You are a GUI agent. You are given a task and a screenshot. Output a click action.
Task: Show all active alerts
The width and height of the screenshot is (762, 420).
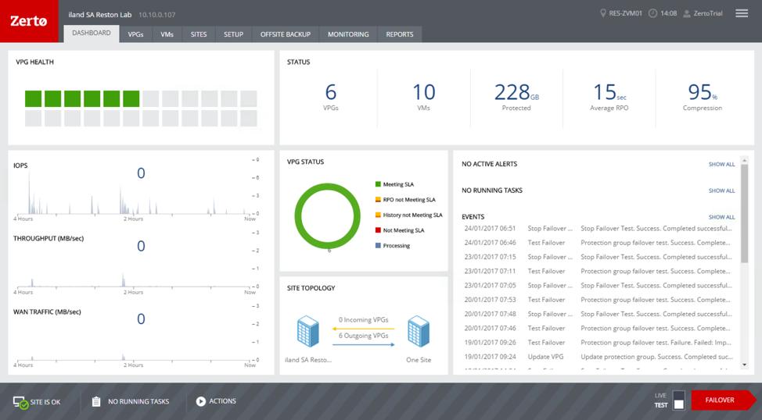pyautogui.click(x=721, y=165)
